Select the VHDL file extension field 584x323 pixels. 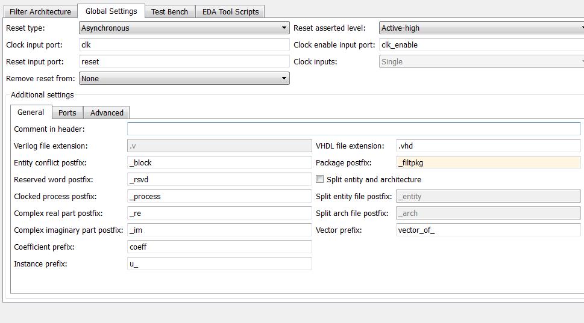click(488, 146)
